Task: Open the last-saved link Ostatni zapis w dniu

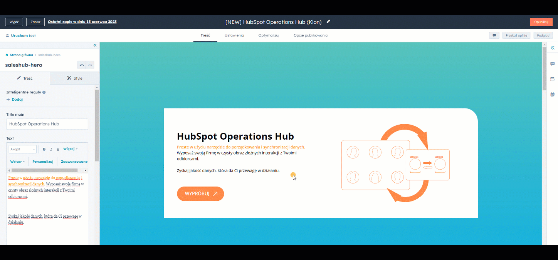Action: click(82, 22)
